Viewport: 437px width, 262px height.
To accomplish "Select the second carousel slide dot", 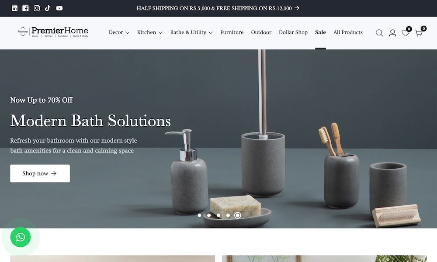I will click(209, 215).
